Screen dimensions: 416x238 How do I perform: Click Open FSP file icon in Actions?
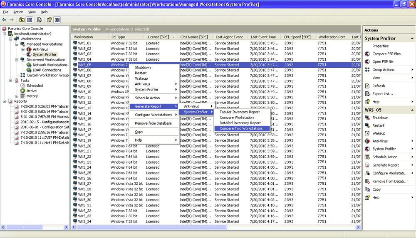pos(367,61)
